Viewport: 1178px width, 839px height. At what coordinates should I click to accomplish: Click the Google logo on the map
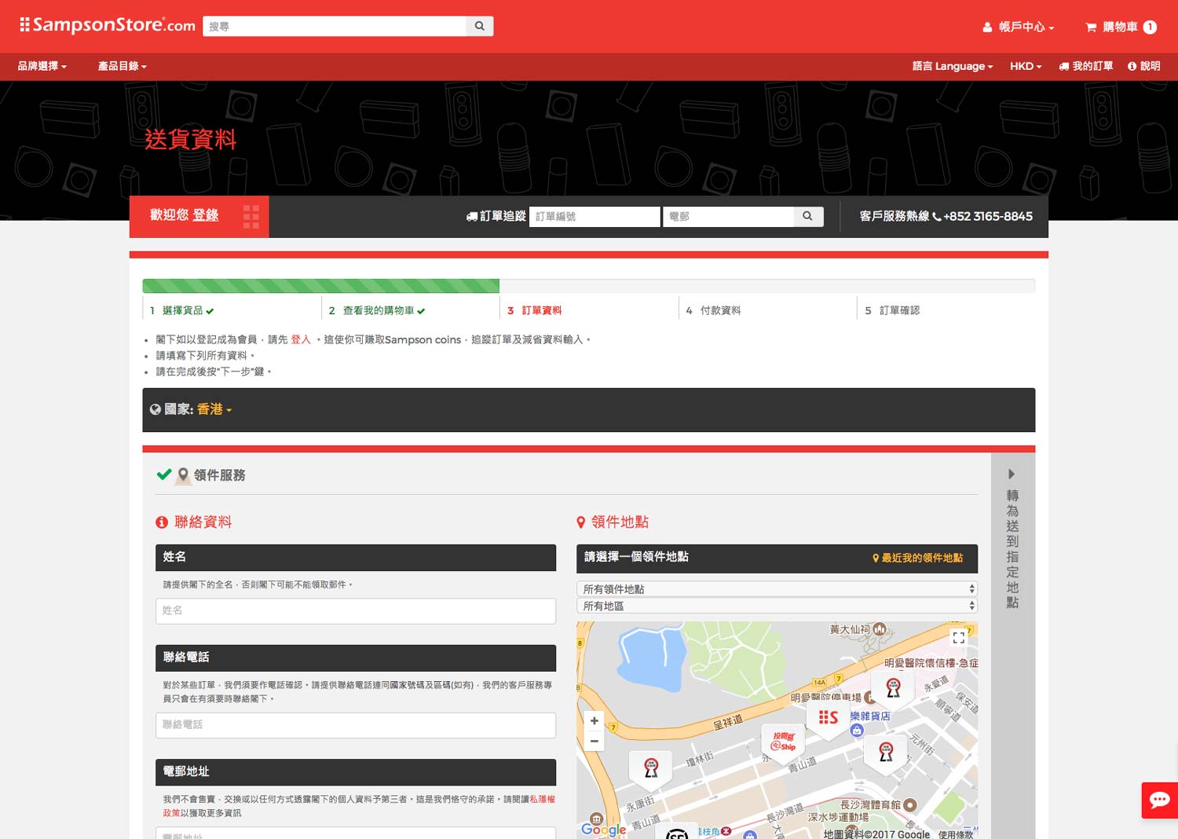603,830
